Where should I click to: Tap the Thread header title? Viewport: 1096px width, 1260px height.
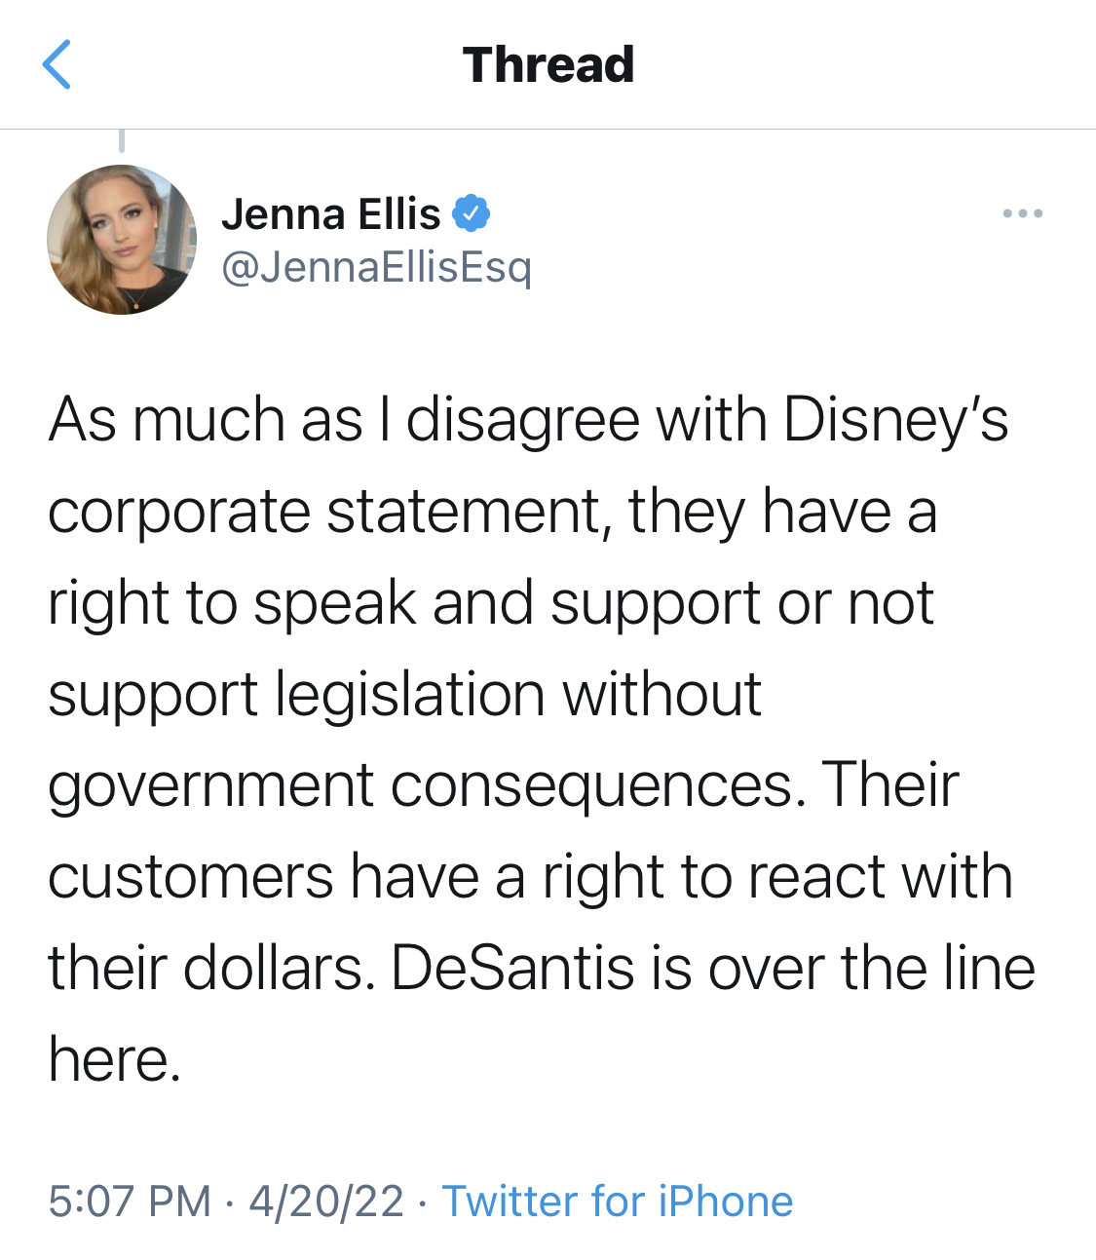(548, 65)
